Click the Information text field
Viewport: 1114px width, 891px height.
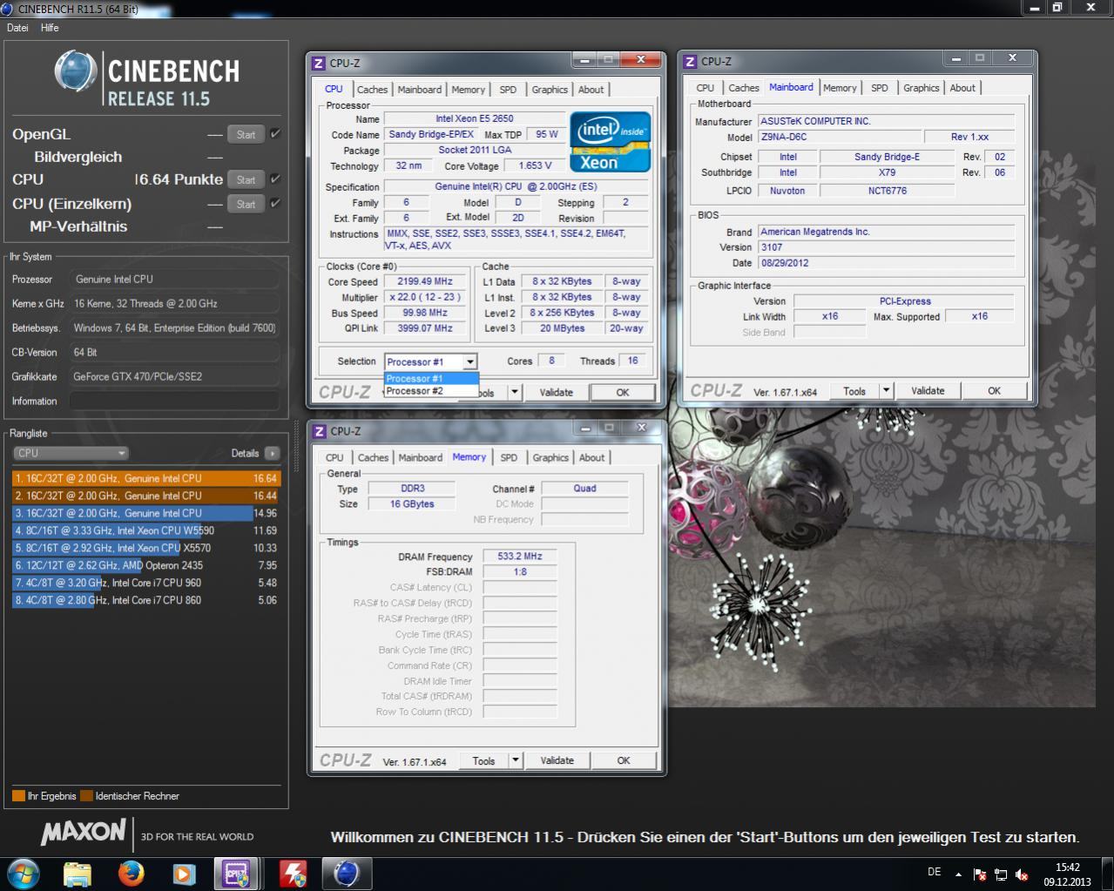(174, 402)
